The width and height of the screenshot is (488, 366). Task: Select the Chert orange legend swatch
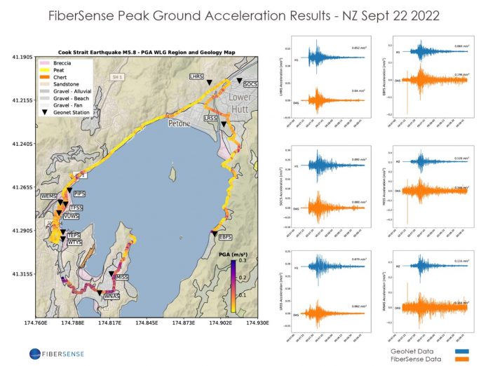(x=45, y=77)
